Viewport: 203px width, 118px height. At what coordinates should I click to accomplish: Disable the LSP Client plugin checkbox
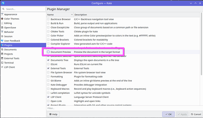48,97
